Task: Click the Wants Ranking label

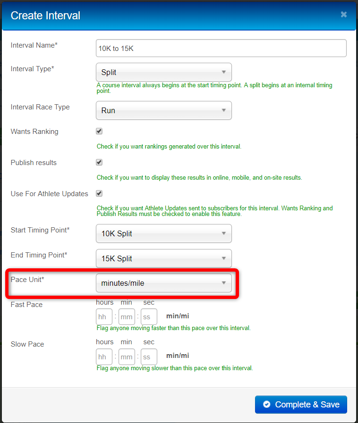Action: point(34,132)
